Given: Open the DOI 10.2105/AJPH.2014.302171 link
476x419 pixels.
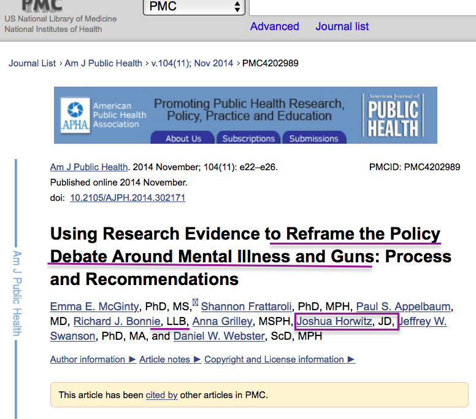Looking at the screenshot, I should (128, 198).
